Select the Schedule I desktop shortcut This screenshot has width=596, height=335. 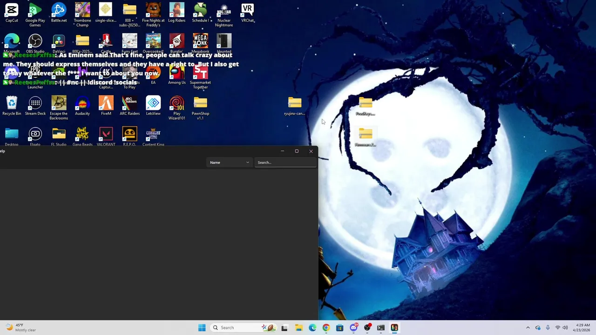[x=200, y=13]
